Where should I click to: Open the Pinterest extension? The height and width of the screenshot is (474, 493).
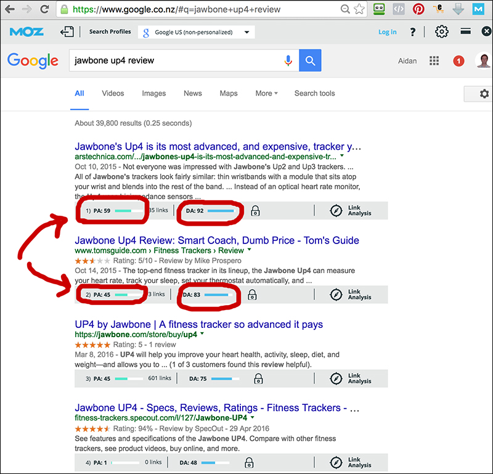418,9
